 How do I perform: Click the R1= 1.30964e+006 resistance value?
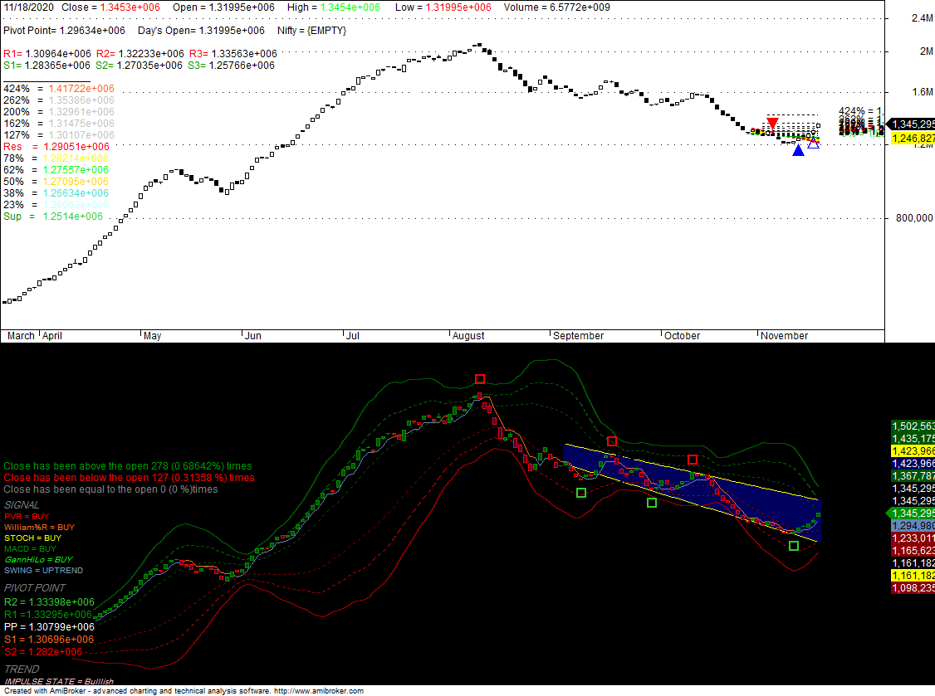(47, 54)
